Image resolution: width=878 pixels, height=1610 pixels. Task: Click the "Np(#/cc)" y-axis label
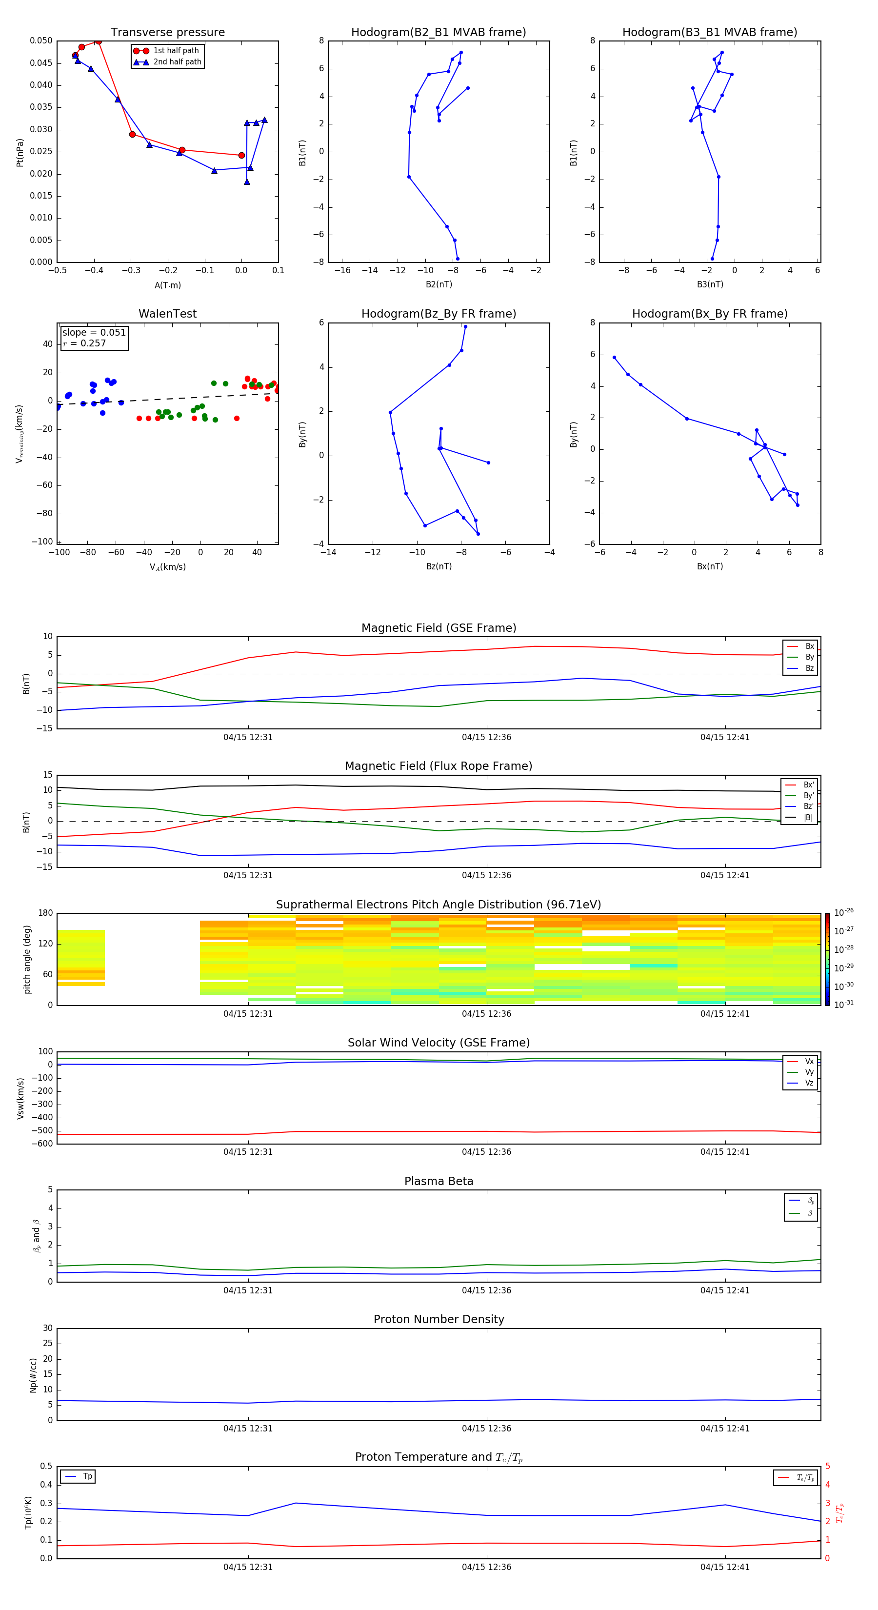33,1375
